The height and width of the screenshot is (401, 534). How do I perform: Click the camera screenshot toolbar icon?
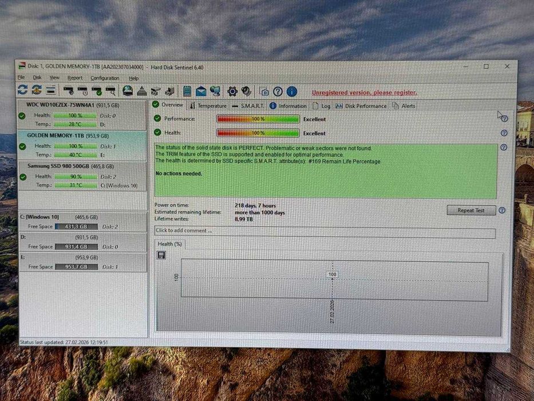264,92
